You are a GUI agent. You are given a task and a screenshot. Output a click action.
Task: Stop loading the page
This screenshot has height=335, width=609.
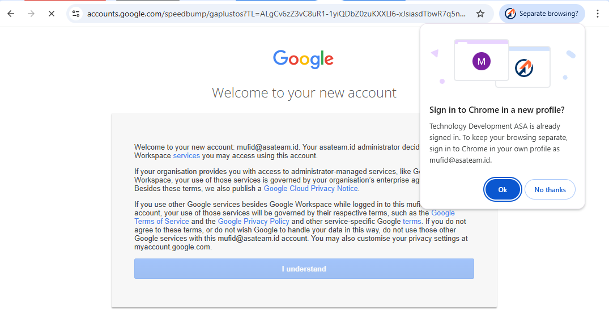click(51, 14)
